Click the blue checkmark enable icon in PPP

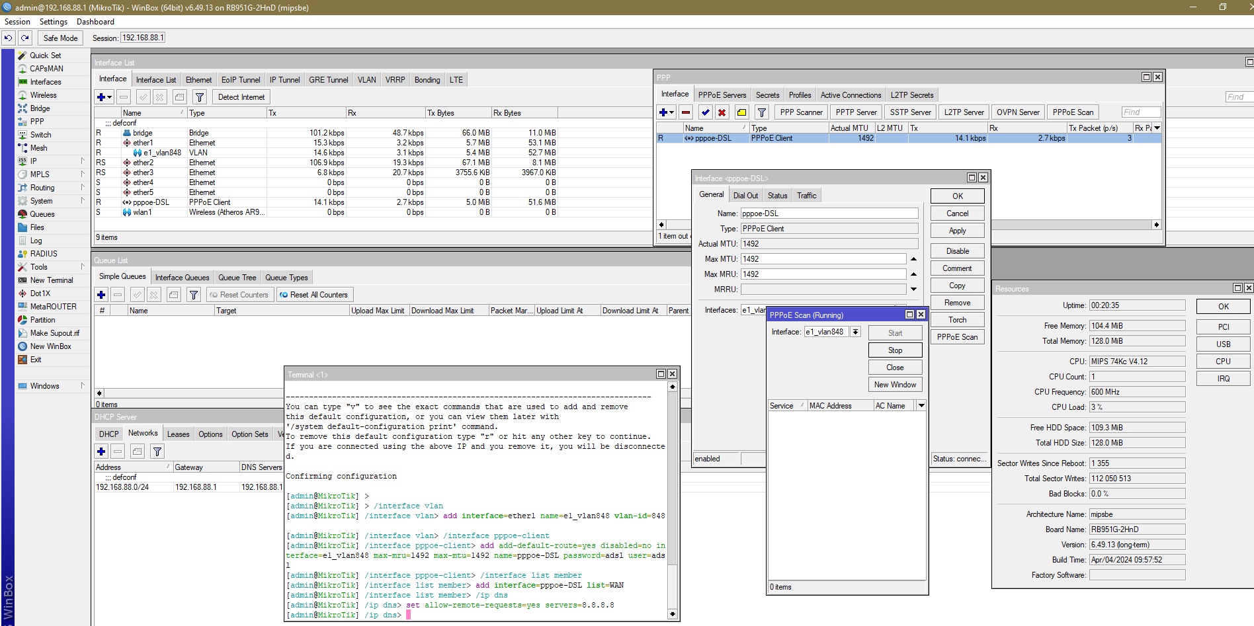pyautogui.click(x=706, y=112)
